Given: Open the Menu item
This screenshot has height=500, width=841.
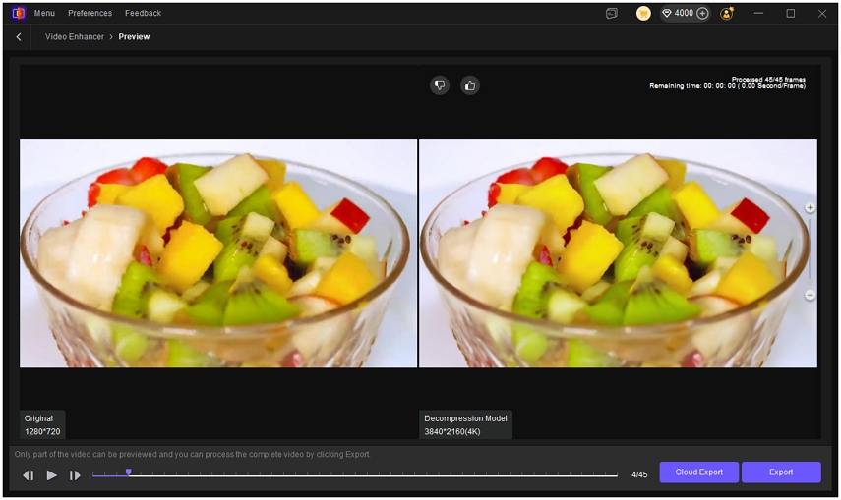Looking at the screenshot, I should pyautogui.click(x=44, y=13).
